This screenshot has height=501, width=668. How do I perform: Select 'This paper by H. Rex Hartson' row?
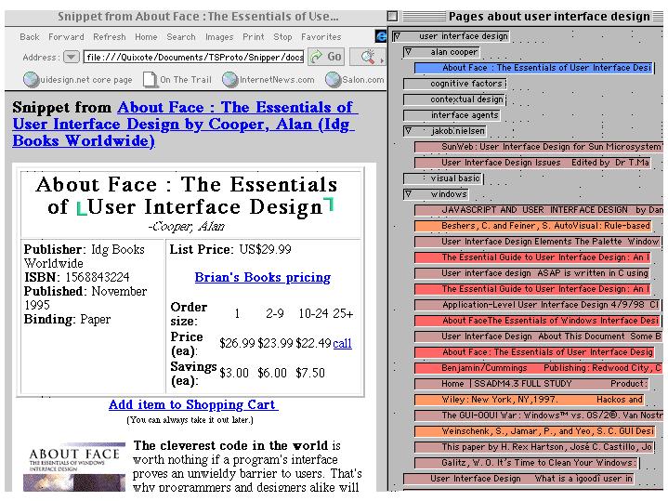[x=534, y=446]
